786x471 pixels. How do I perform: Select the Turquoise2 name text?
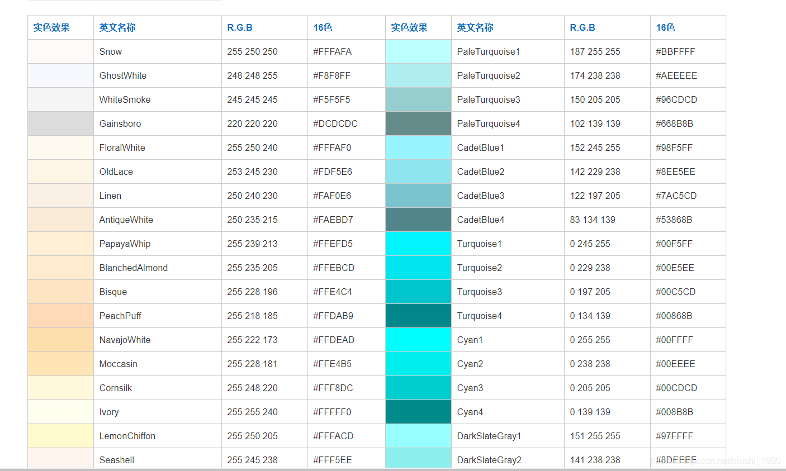(x=479, y=268)
